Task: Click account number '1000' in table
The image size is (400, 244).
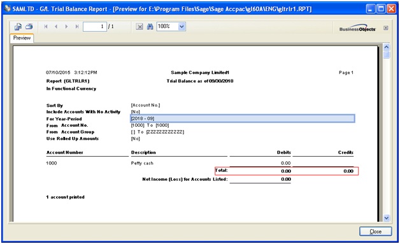Action: (x=52, y=163)
